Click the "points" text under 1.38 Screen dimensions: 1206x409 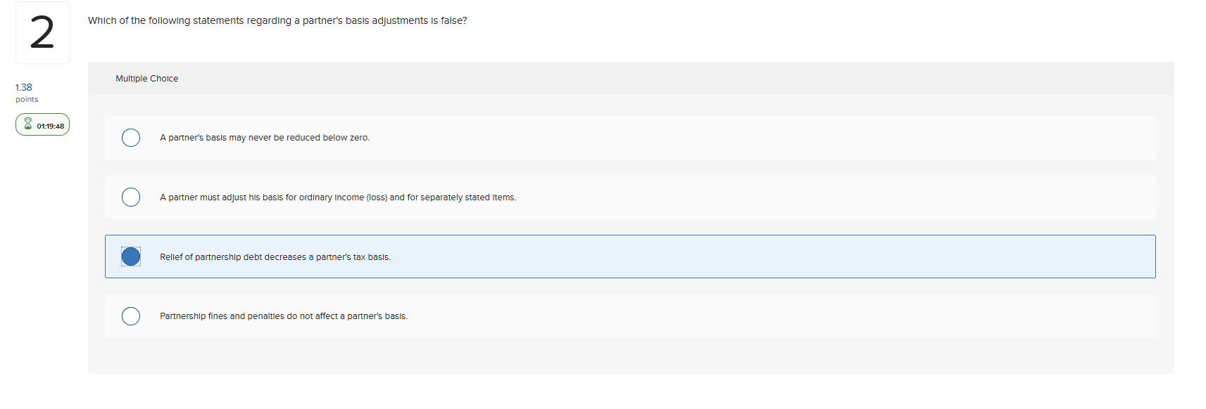(x=27, y=99)
